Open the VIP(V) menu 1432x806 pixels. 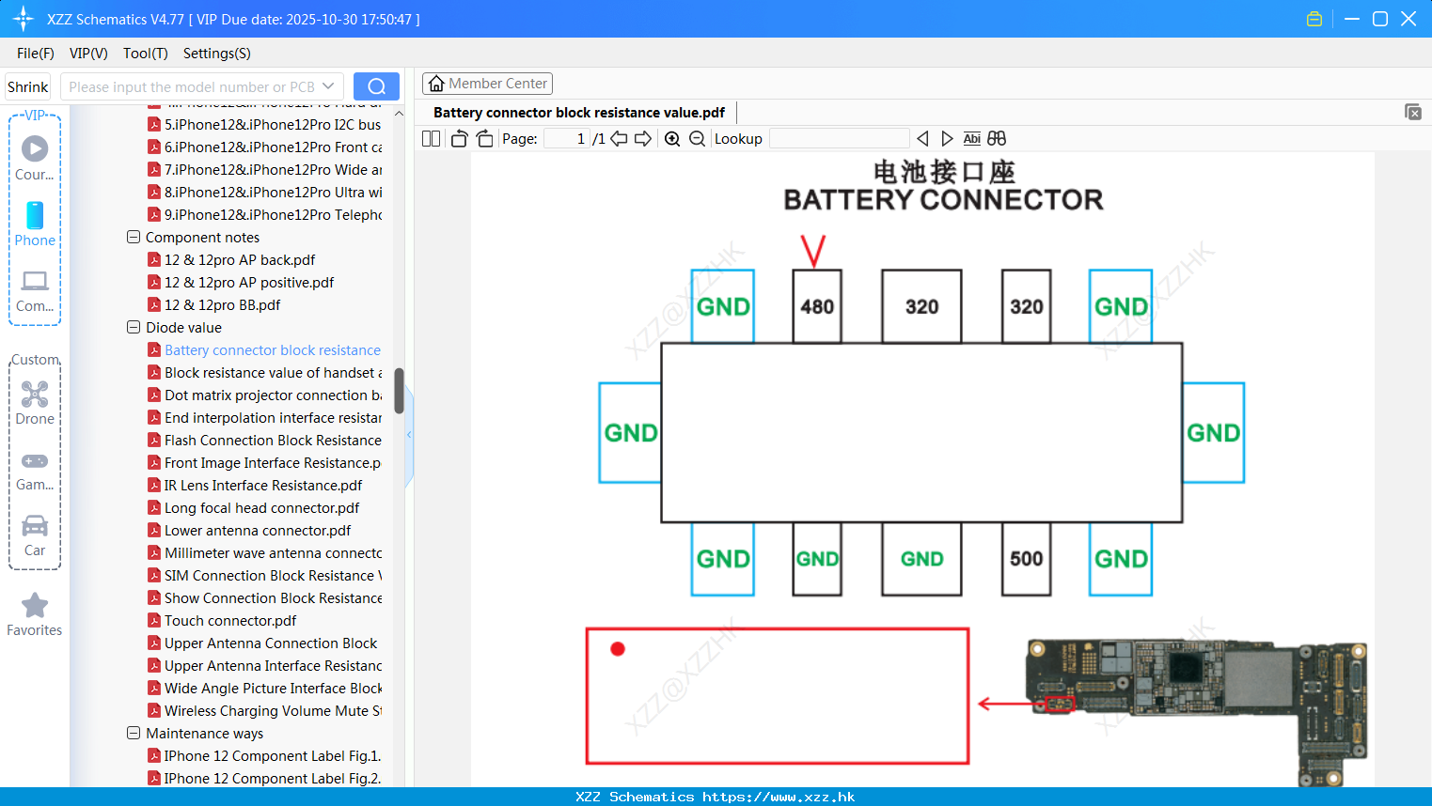click(x=88, y=54)
